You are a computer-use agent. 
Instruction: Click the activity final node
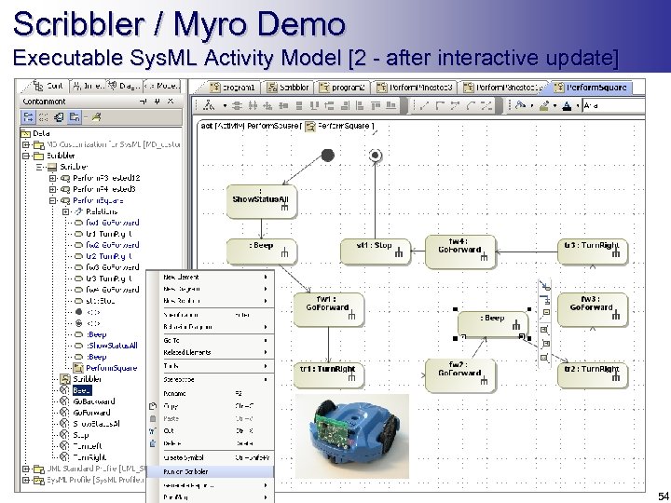(x=376, y=155)
